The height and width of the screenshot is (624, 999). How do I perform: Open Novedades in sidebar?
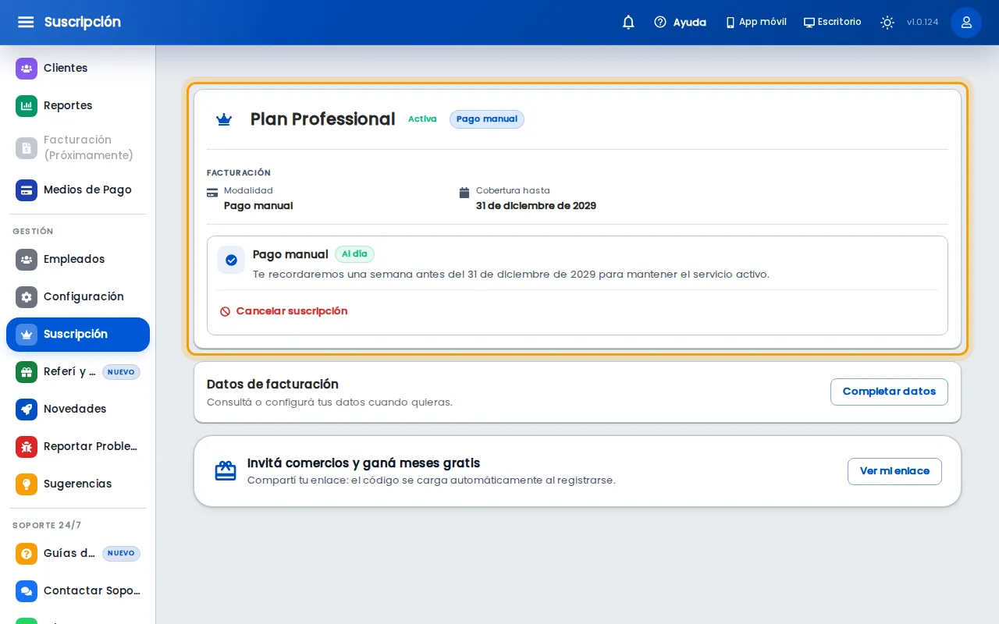[x=78, y=409]
